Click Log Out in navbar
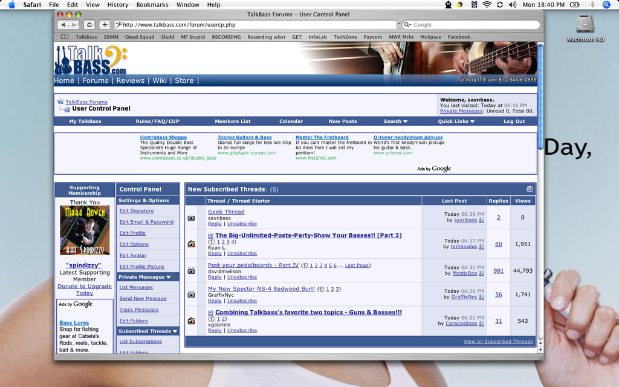Image resolution: width=619 pixels, height=387 pixels. coord(514,121)
